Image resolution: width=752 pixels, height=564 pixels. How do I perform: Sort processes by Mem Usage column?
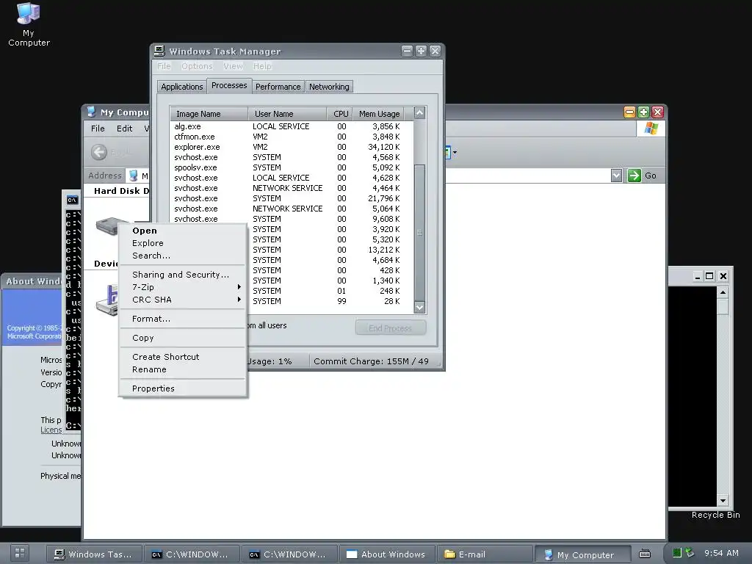(x=379, y=114)
